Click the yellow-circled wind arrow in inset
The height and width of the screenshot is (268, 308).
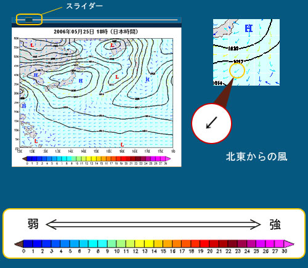click(237, 71)
